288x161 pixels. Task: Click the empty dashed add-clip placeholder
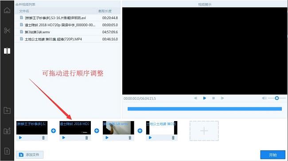click(204, 131)
